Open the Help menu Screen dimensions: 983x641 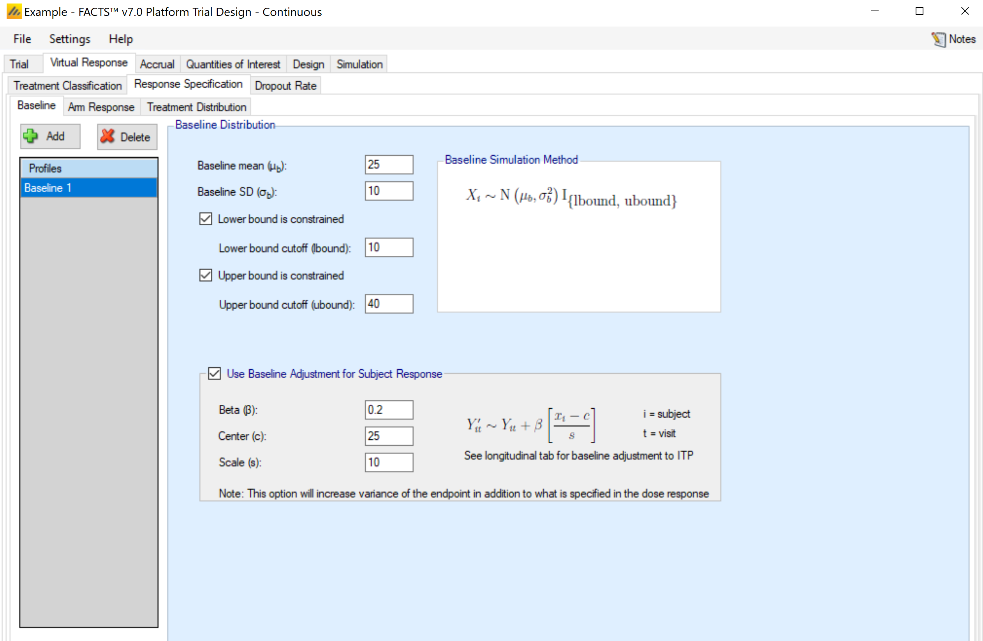coord(121,39)
